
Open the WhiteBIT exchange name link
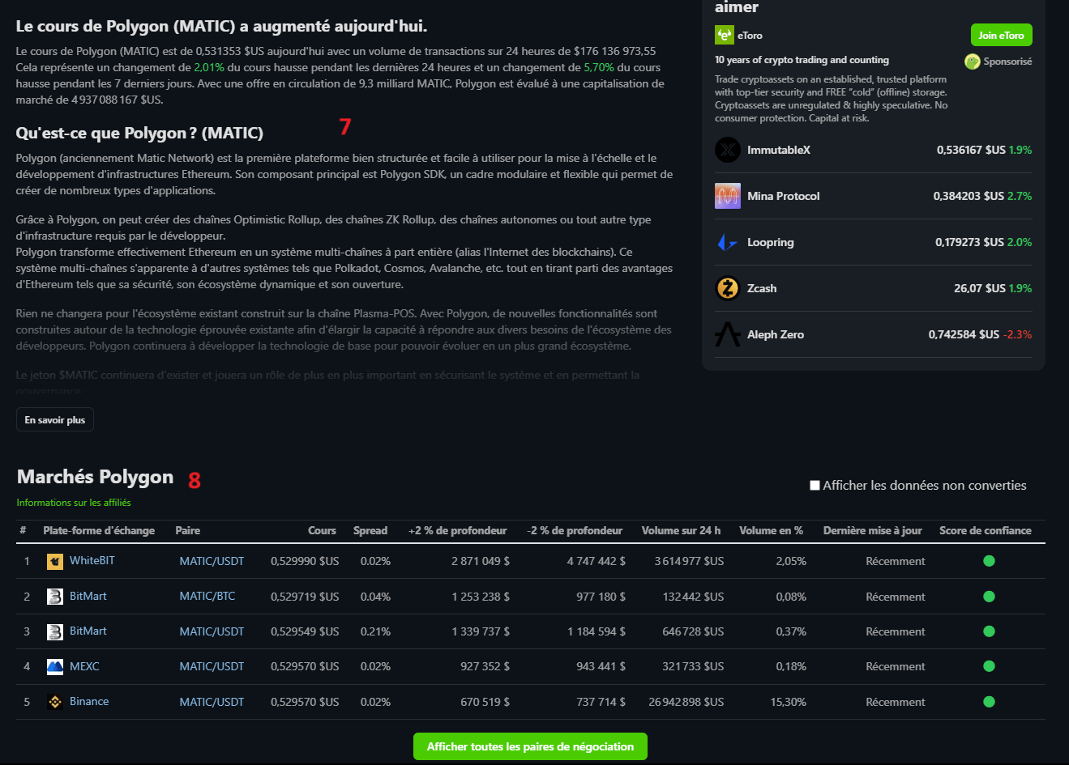click(92, 560)
